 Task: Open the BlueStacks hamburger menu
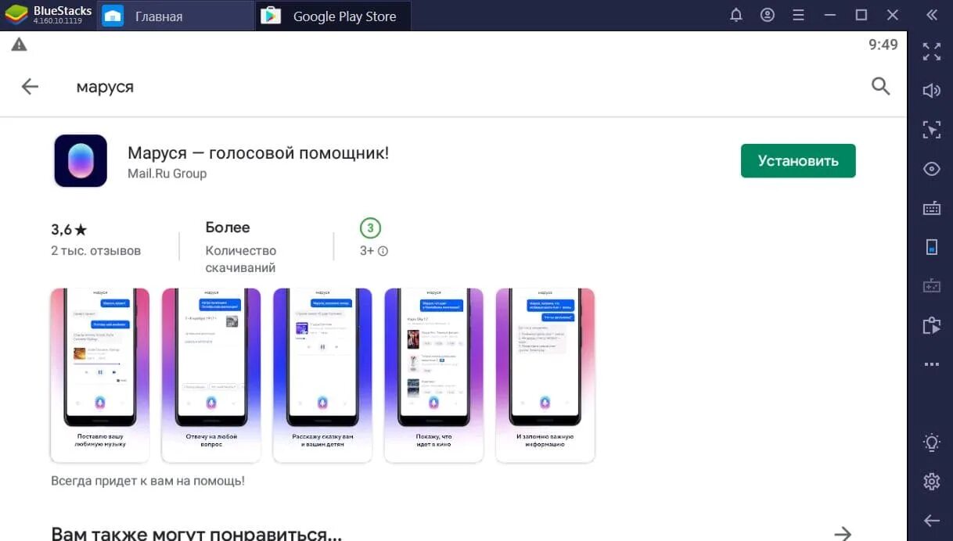click(798, 15)
